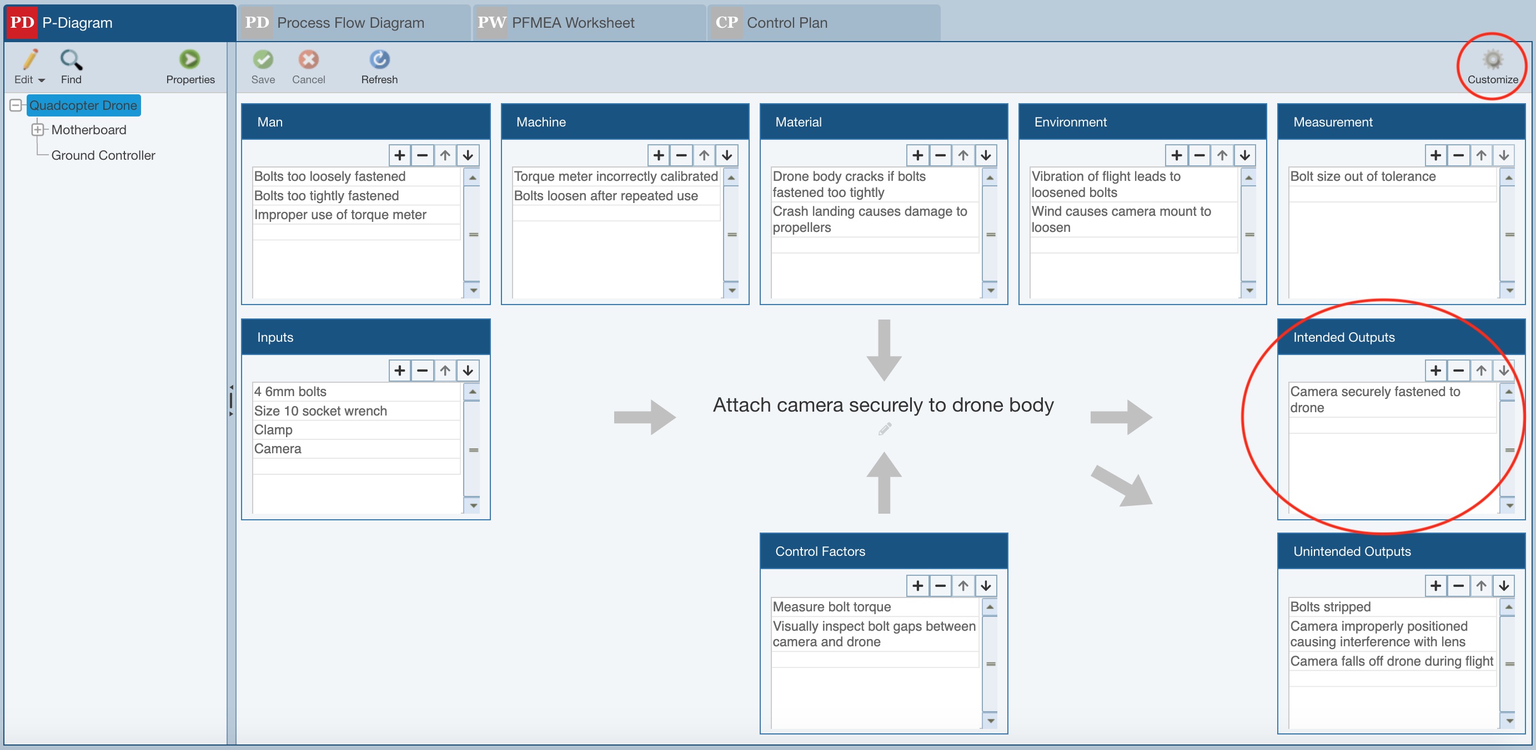Click the Find magnifier icon
The image size is (1536, 750).
(71, 59)
